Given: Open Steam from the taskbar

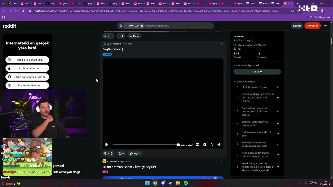Looking at the screenshot, I should 170,183.
